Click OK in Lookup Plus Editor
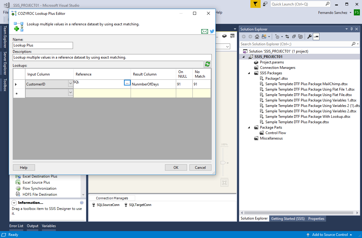Screen dimensions: 362x238 (x=176, y=168)
